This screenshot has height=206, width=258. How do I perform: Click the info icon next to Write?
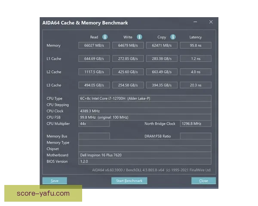point(139,37)
